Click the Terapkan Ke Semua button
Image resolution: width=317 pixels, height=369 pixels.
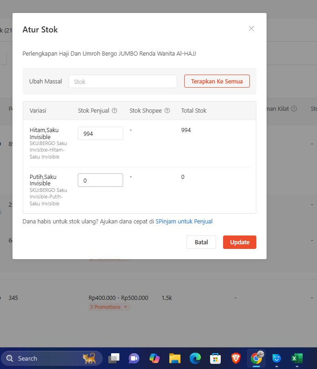pyautogui.click(x=217, y=81)
